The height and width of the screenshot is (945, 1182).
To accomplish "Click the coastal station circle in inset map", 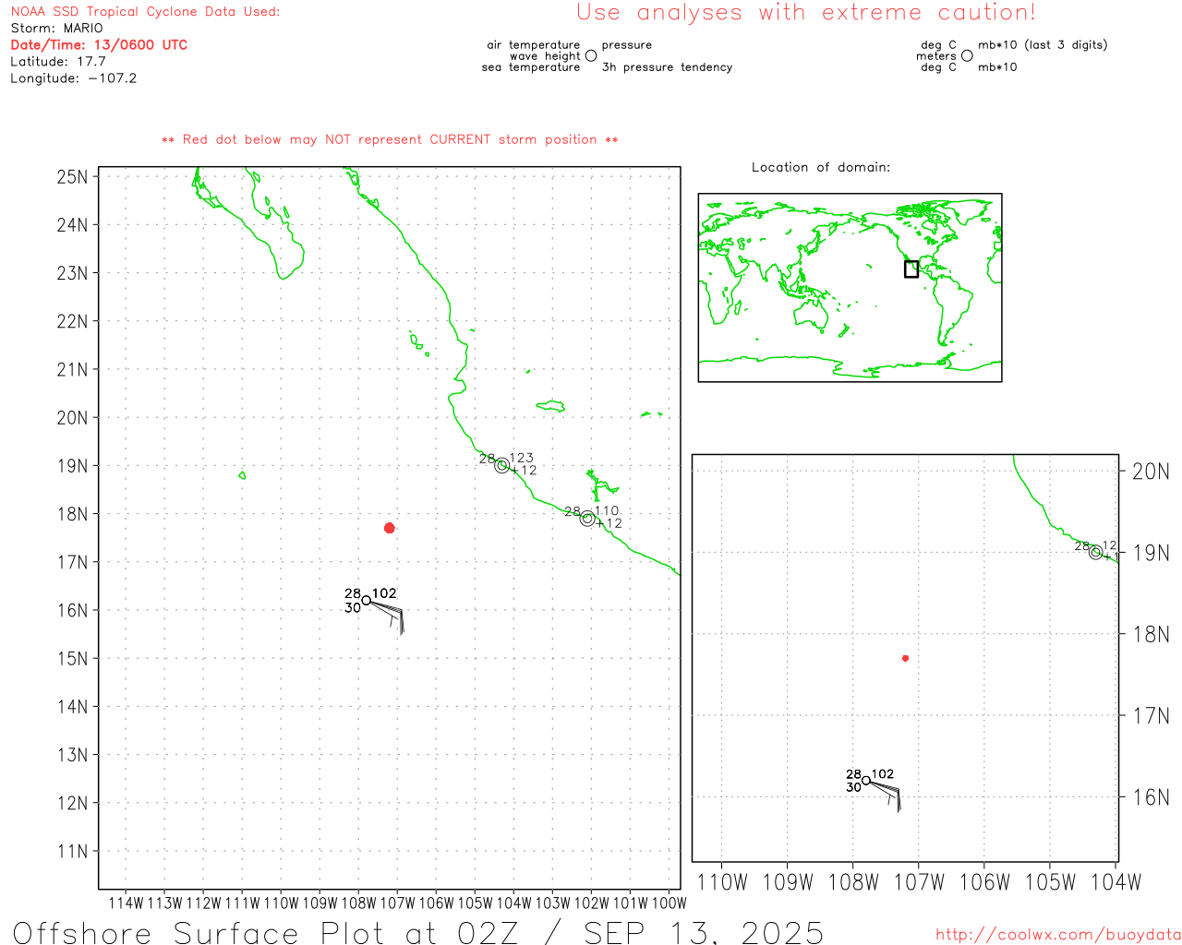I will (1096, 553).
